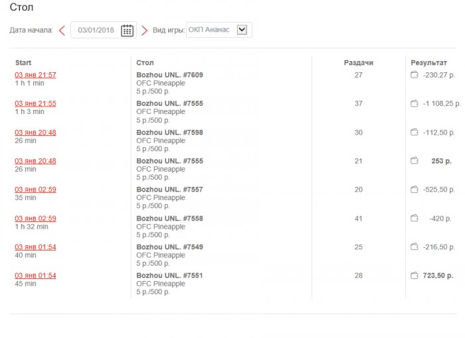Screen dimensions: 465x338
Task: Select table name Bozhou UNL. #7558
Action: coord(169,219)
